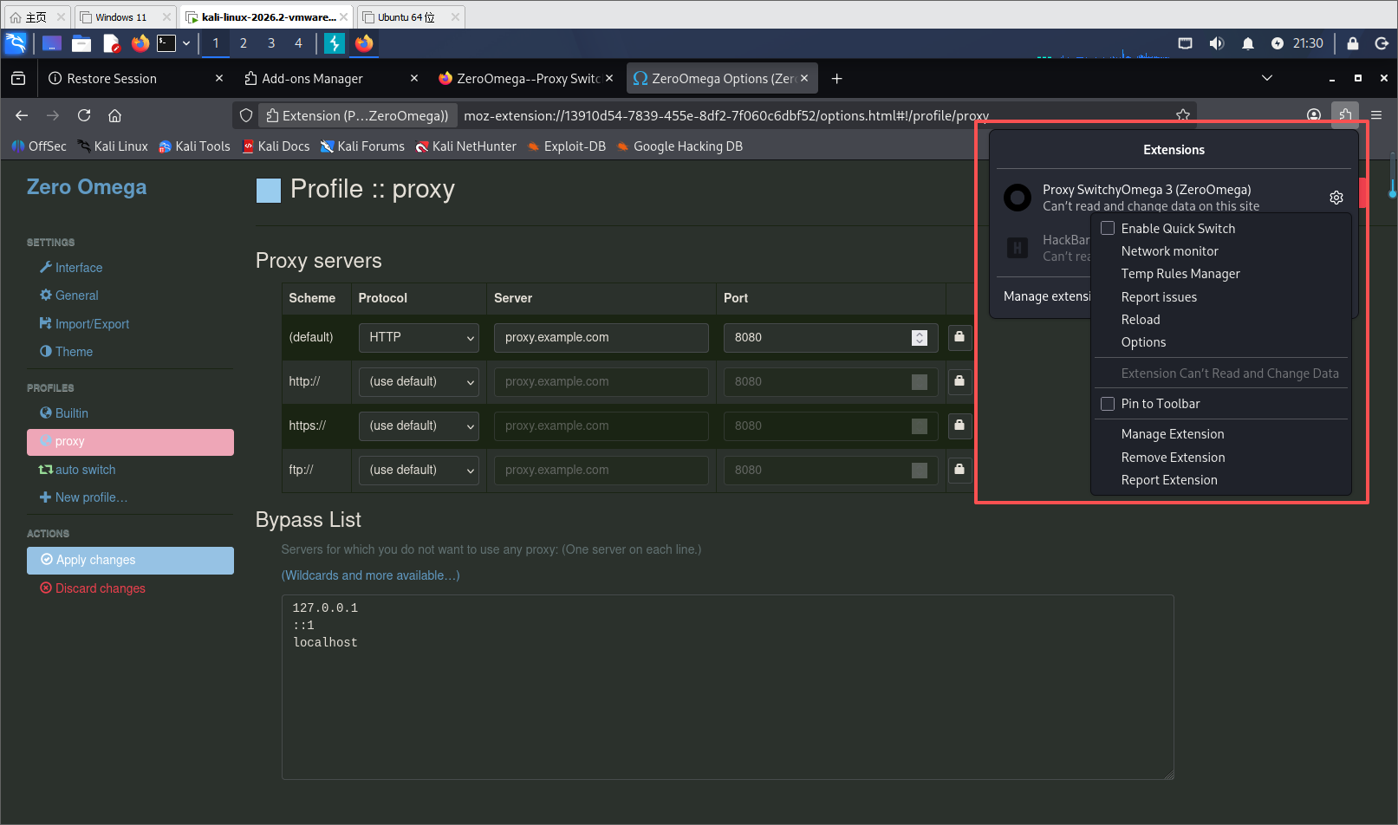Image resolution: width=1398 pixels, height=825 pixels.
Task: Click HackBar extension icon in panel
Action: tap(1018, 248)
